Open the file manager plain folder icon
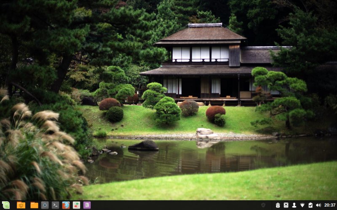 coord(34,205)
